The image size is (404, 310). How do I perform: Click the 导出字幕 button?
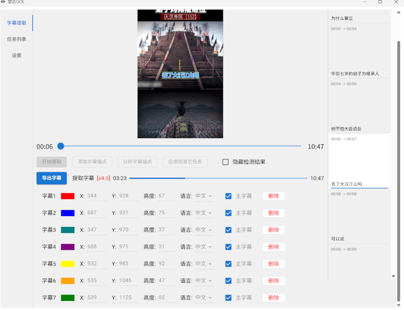52,178
